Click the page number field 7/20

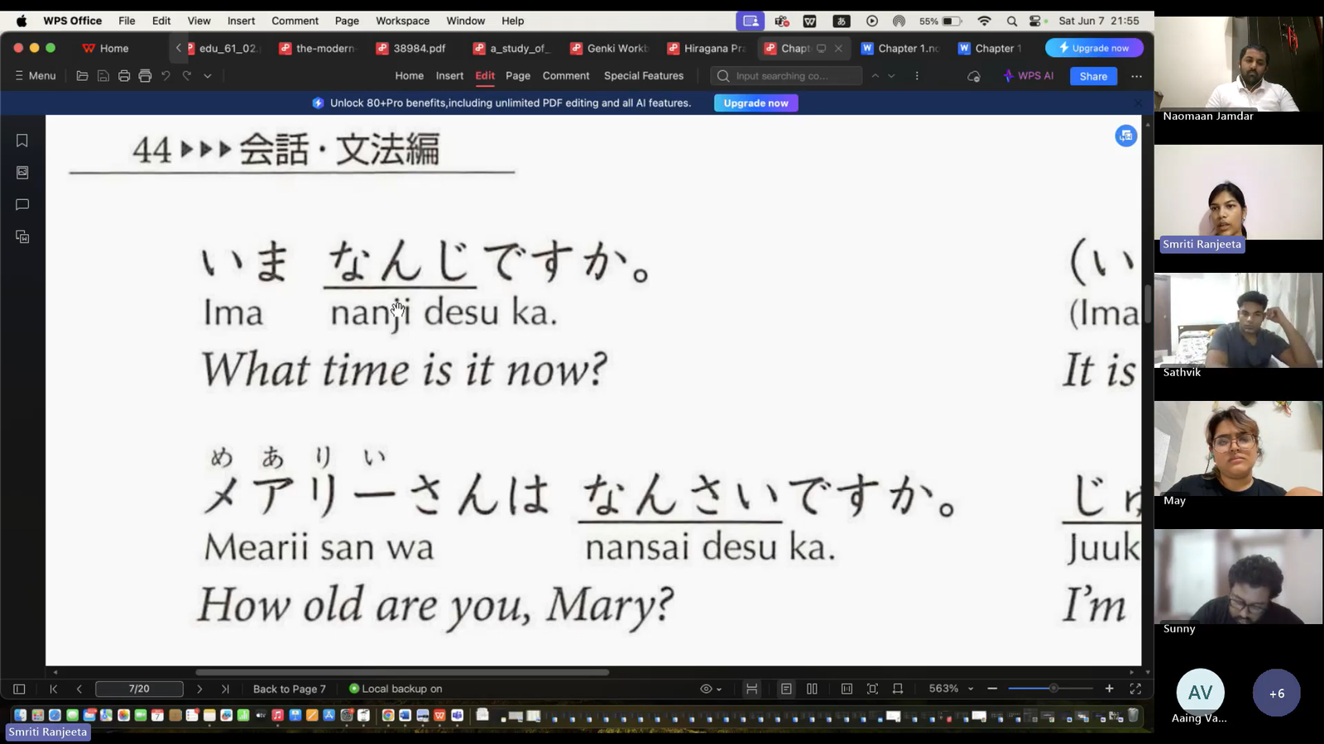139,689
